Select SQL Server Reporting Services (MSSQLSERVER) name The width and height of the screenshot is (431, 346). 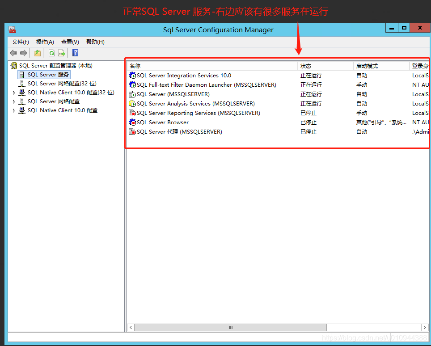199,113
